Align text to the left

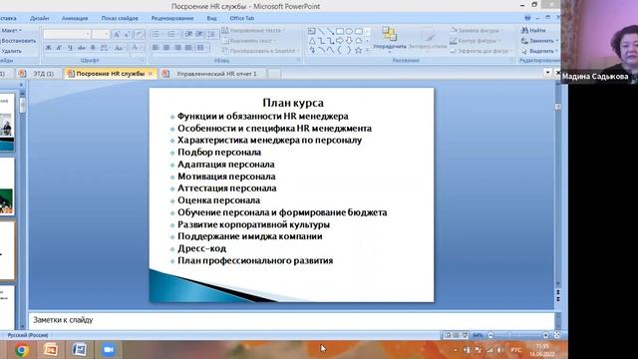pos(156,48)
